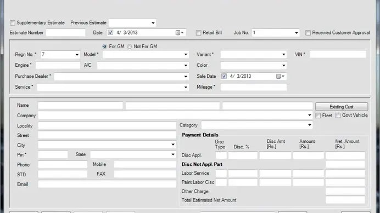Click the Mileage input field
Image resolution: width=380 pixels, height=213 pixels.
click(254, 87)
